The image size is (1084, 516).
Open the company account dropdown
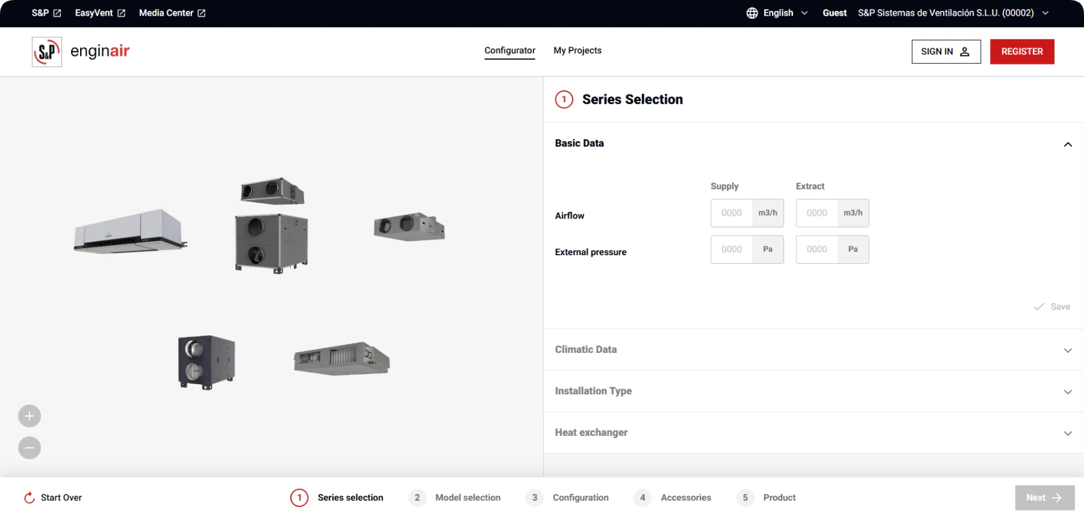953,13
